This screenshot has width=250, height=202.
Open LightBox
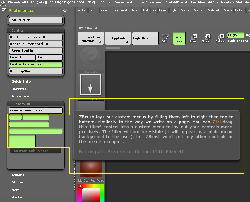pos(145,38)
